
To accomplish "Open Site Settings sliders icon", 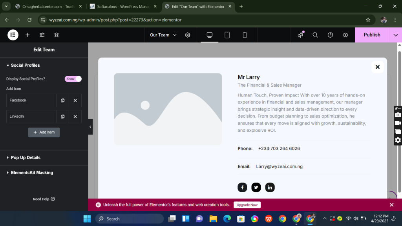I will [x=42, y=35].
